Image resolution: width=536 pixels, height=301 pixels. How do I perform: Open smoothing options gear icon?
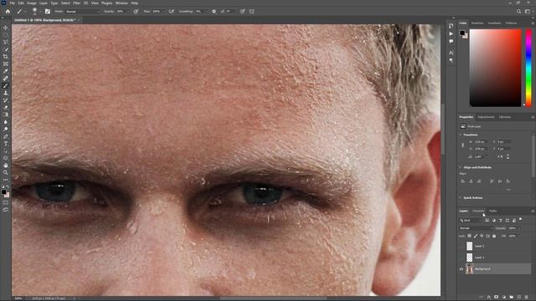[x=214, y=11]
